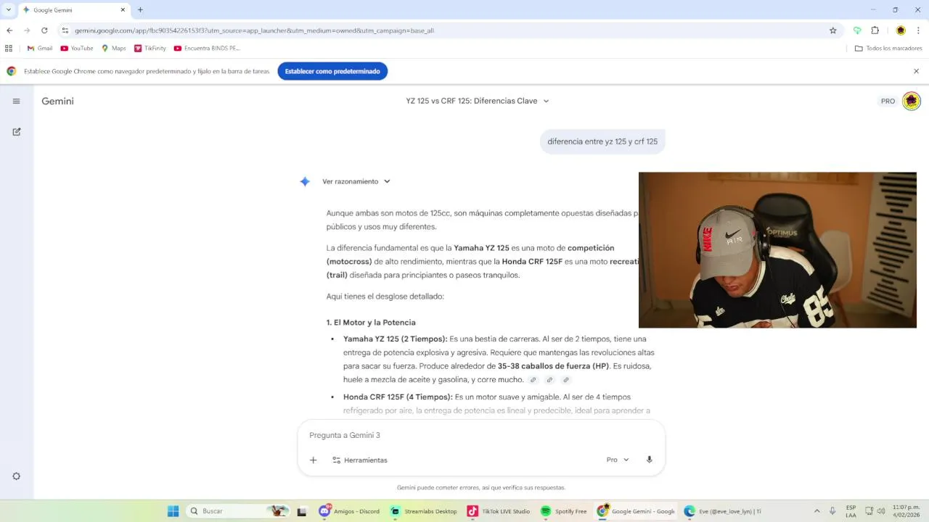Open Herramientas tools menu
This screenshot has height=522, width=929.
click(360, 460)
